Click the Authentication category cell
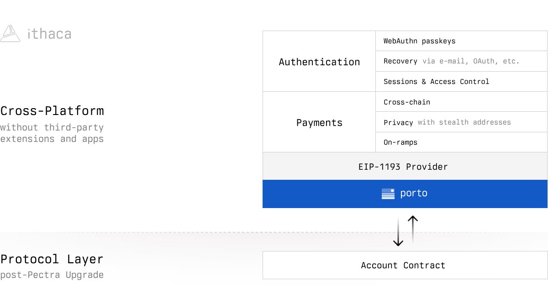Image resolution: width=548 pixels, height=308 pixels. [319, 61]
